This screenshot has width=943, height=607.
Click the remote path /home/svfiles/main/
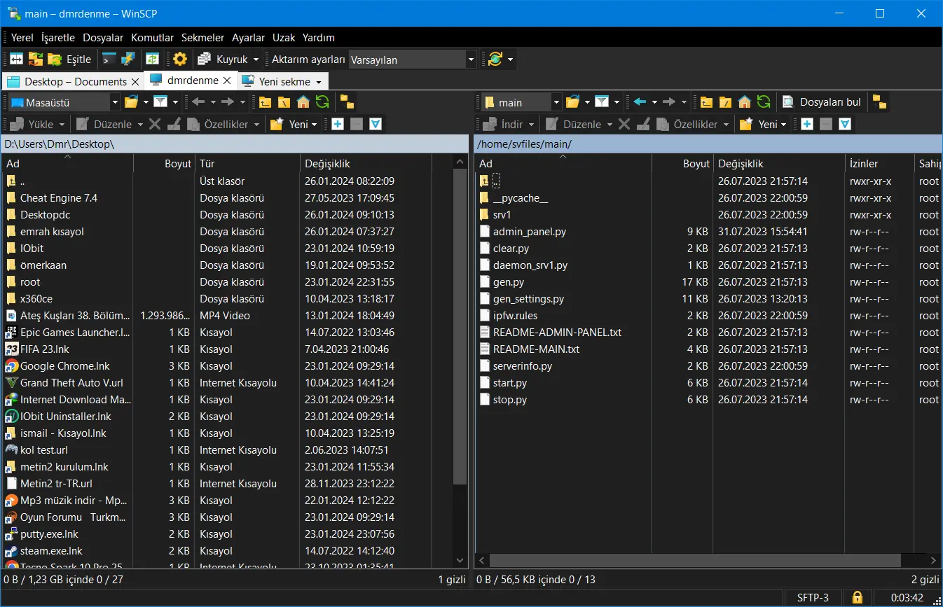(524, 144)
